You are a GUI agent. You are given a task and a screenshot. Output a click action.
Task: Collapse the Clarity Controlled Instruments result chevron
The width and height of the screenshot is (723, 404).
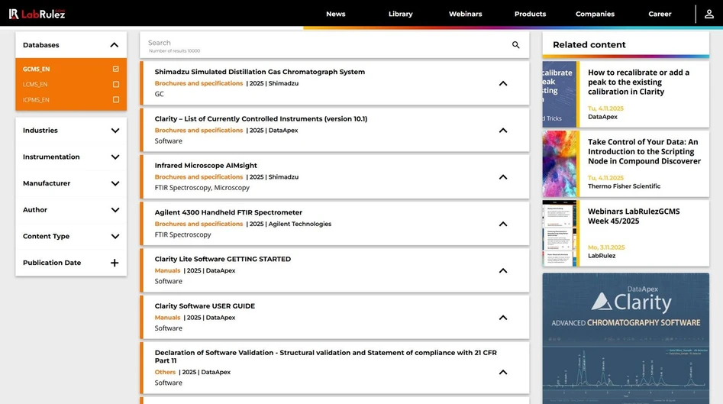[x=503, y=131]
